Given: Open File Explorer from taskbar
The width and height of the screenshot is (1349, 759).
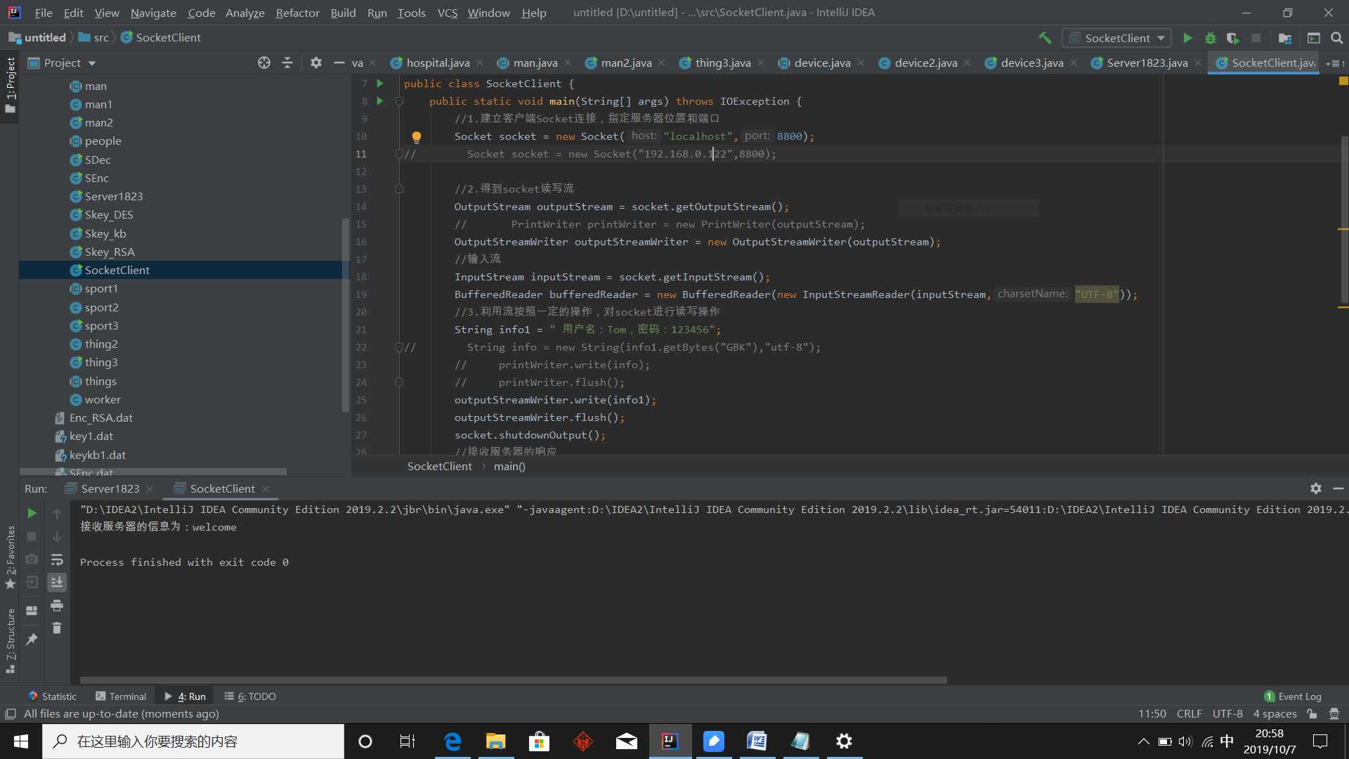Looking at the screenshot, I should click(x=495, y=741).
